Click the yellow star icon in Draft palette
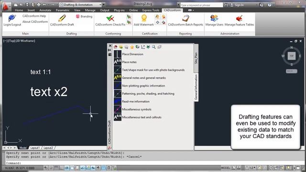Viewport: 306px width, 172px height. coord(132,47)
